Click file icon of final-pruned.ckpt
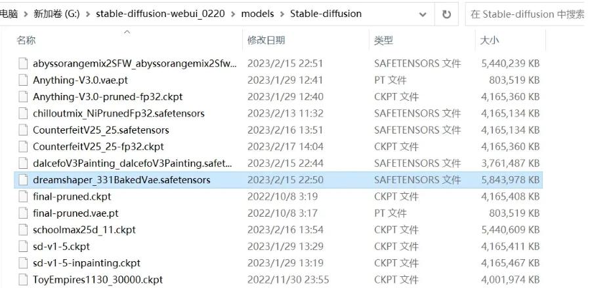This screenshot has height=288, width=590. (24, 197)
